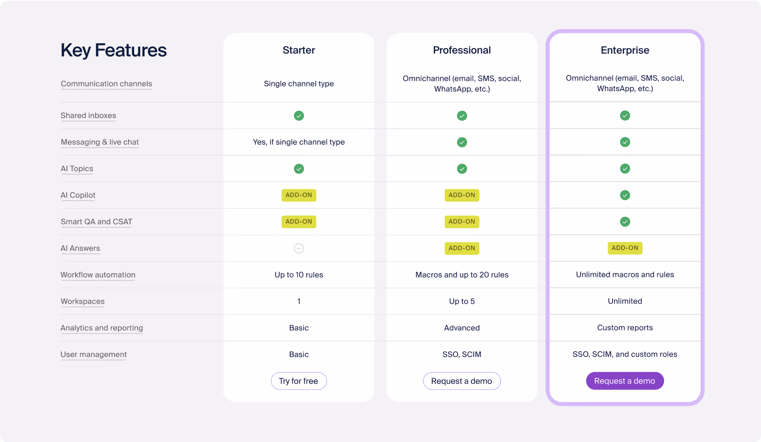Click Enterprise's AI Answers ADD-ON badge

tap(625, 248)
